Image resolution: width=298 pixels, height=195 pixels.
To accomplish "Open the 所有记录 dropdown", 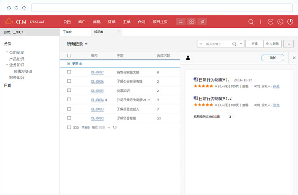I will point(77,44).
